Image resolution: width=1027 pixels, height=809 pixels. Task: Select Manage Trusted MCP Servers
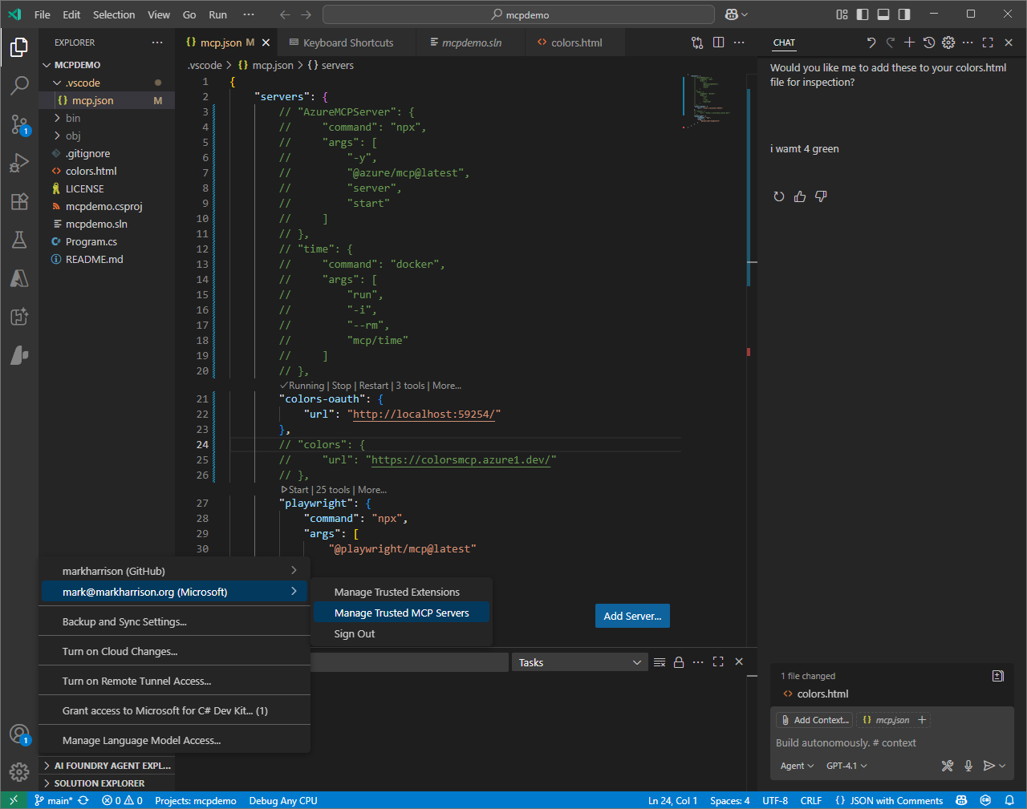point(401,611)
